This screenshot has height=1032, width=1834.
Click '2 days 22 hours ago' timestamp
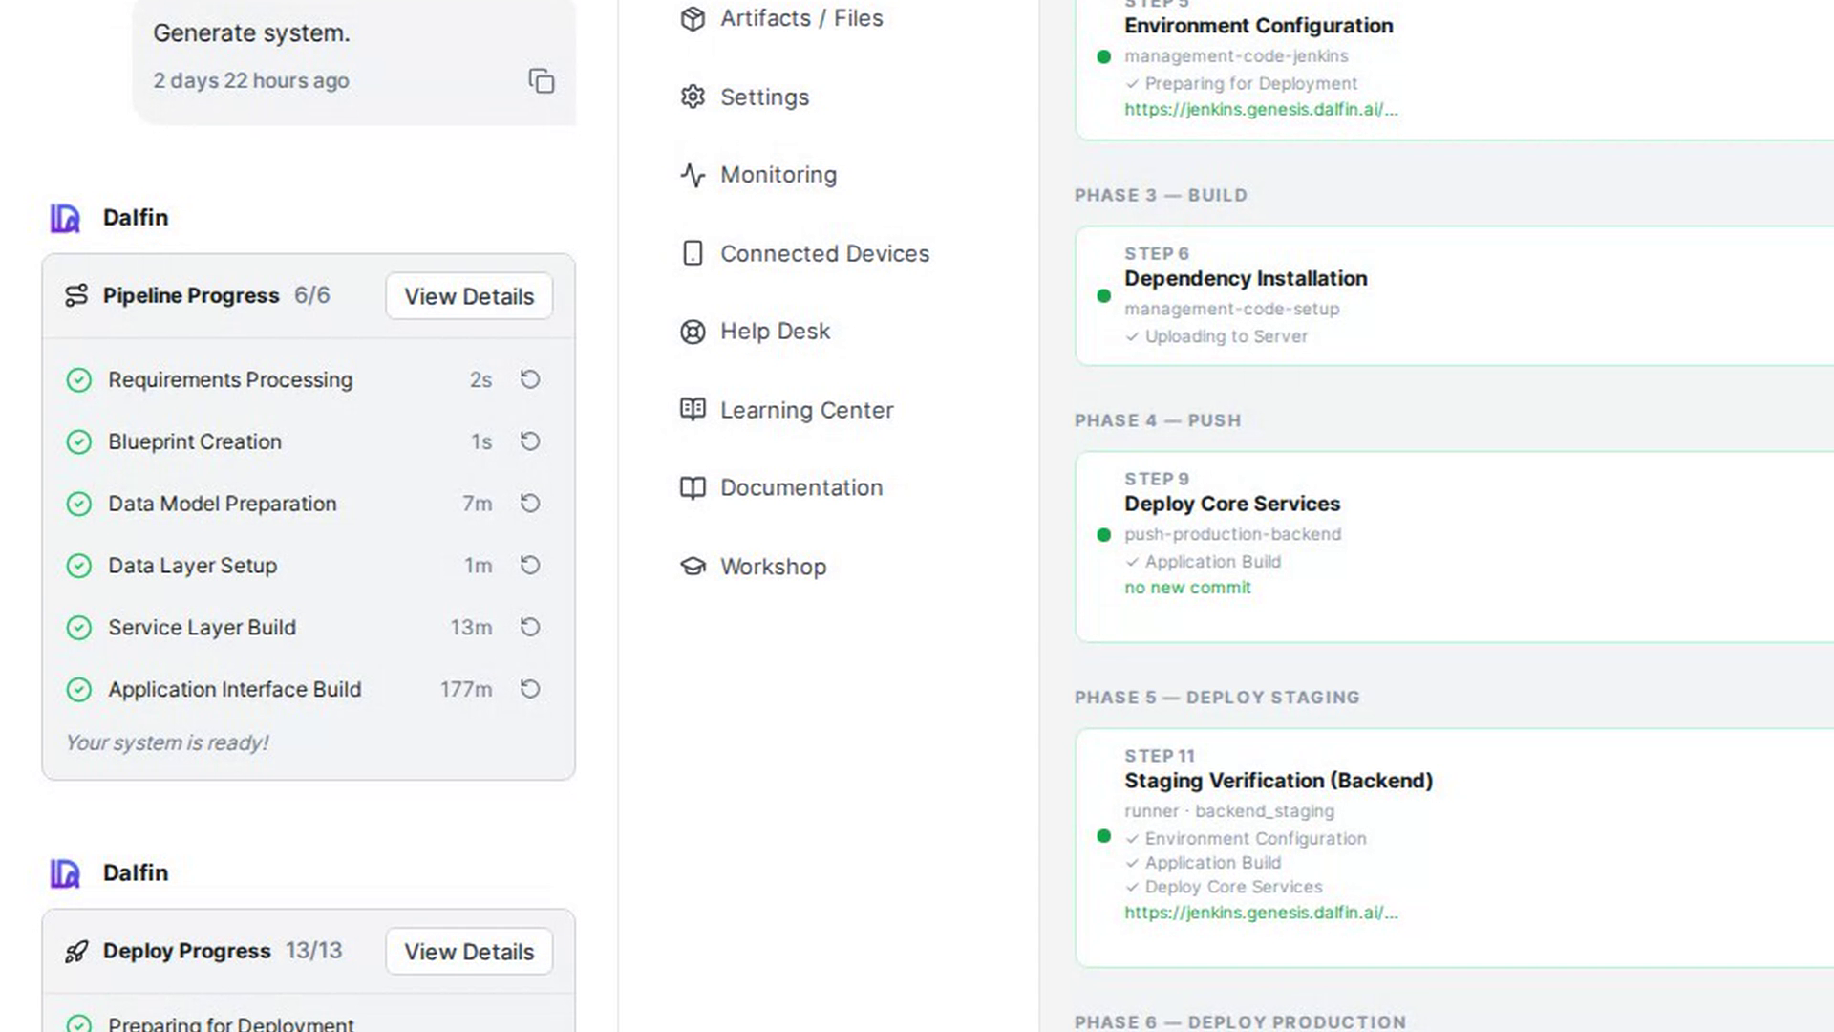click(x=251, y=81)
